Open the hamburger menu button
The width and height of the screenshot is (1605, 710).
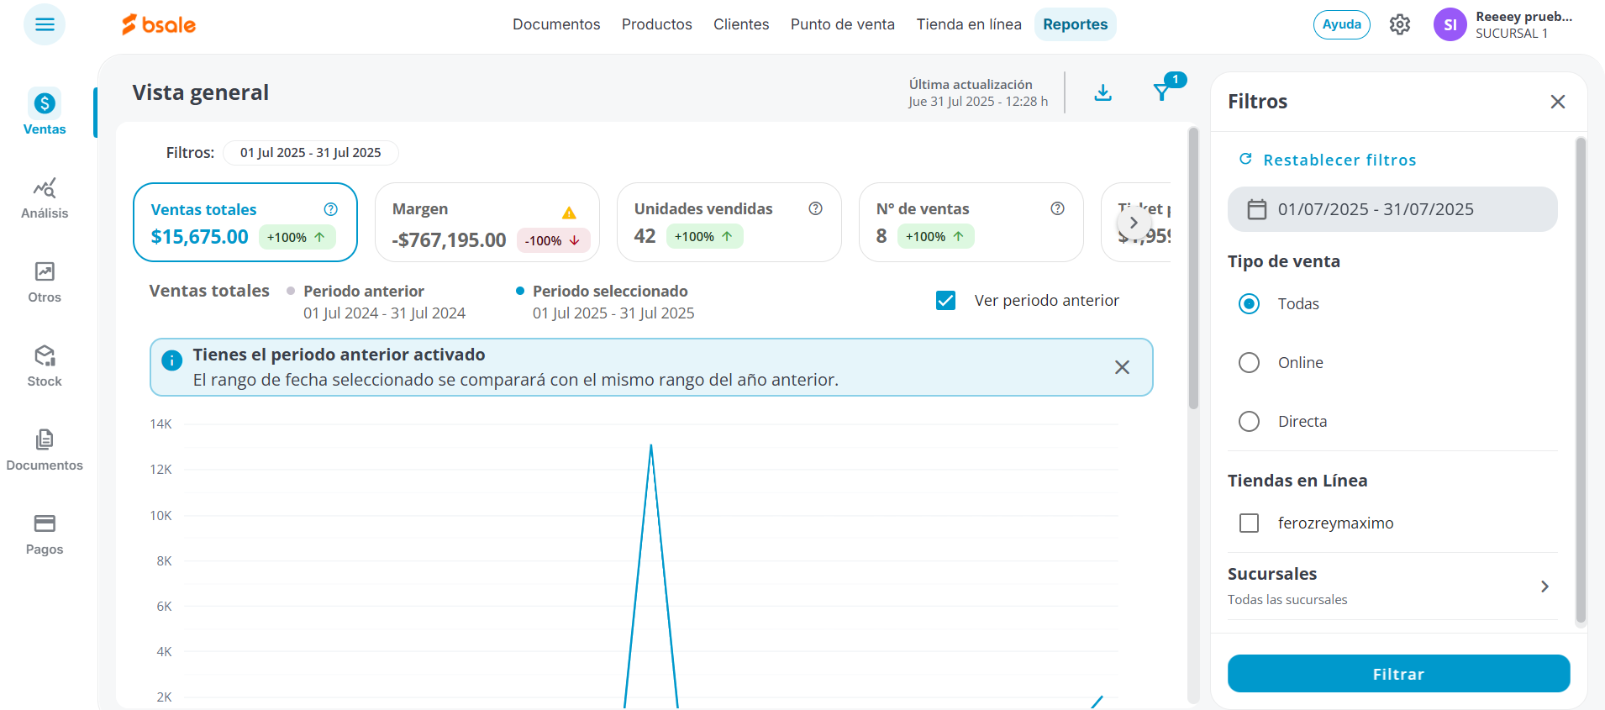tap(45, 24)
